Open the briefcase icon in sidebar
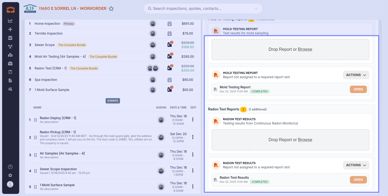Screen dimensions: 388x196 10,64
